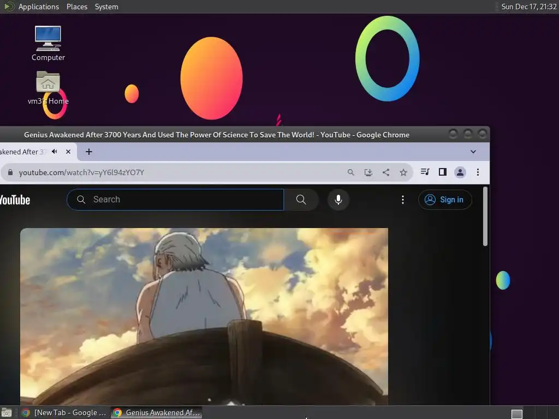Open the Chrome profile avatar
This screenshot has height=419, width=559.
pos(460,172)
